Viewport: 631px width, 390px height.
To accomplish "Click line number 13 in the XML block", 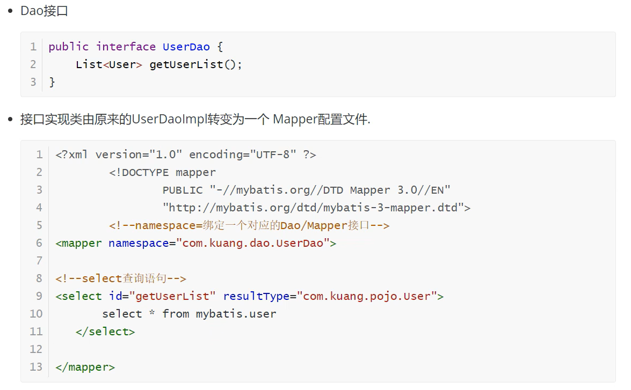I will coord(36,367).
